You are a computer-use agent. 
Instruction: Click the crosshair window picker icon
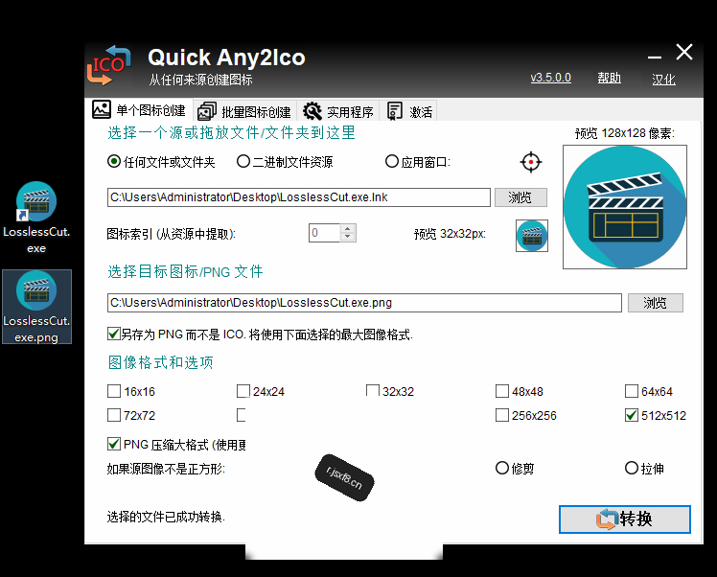(530, 162)
